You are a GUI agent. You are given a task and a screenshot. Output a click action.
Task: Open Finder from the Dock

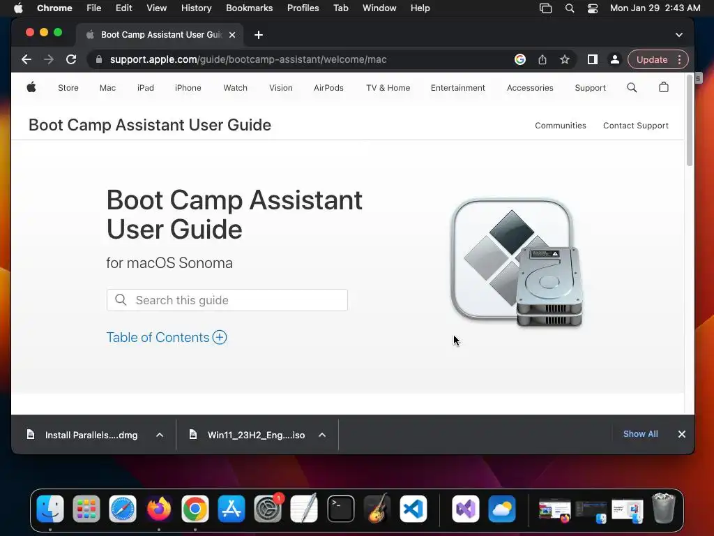(x=50, y=509)
